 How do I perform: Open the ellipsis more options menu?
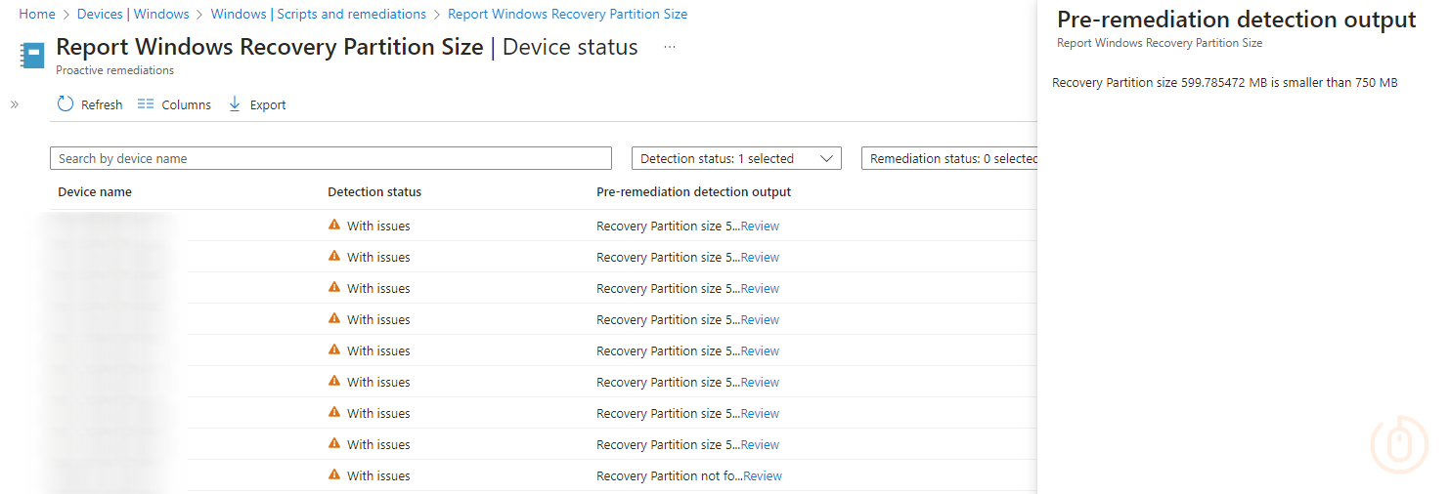pos(670,47)
